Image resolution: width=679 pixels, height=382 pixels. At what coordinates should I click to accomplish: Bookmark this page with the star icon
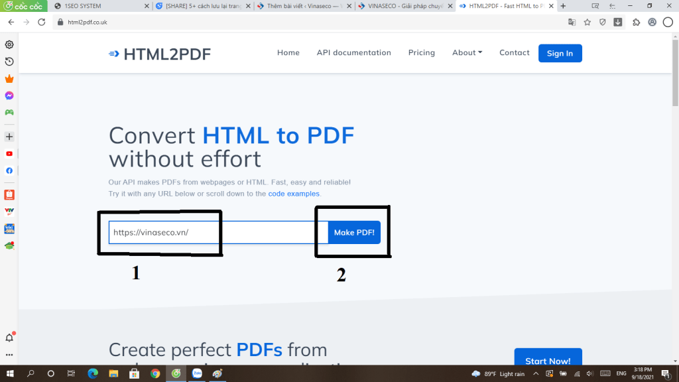point(587,22)
